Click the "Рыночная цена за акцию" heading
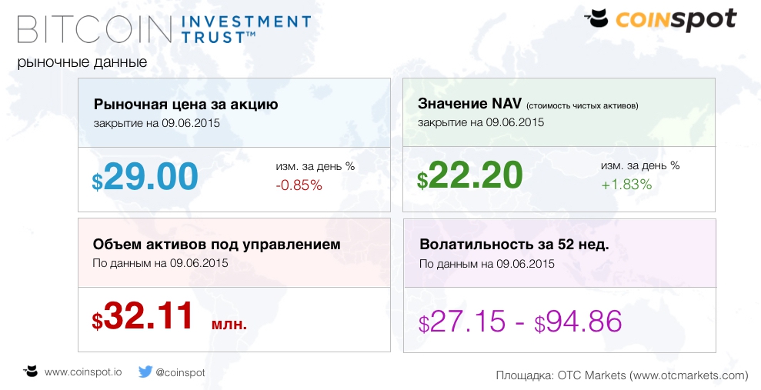The width and height of the screenshot is (761, 390). point(185,105)
